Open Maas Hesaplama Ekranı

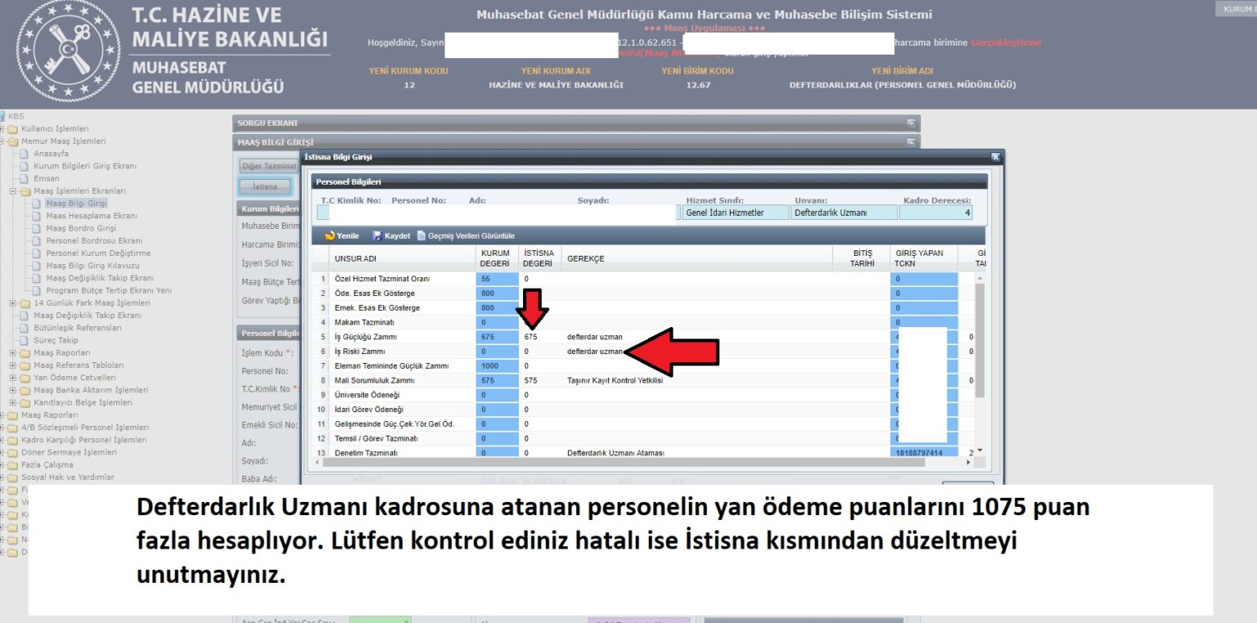(92, 216)
